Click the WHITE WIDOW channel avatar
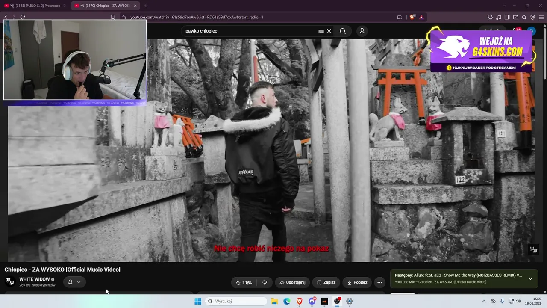Viewport: 547px width, 308px height. pos(9,281)
